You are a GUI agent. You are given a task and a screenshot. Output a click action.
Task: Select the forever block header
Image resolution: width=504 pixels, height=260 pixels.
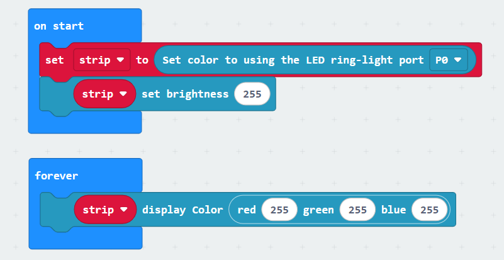[56, 176]
